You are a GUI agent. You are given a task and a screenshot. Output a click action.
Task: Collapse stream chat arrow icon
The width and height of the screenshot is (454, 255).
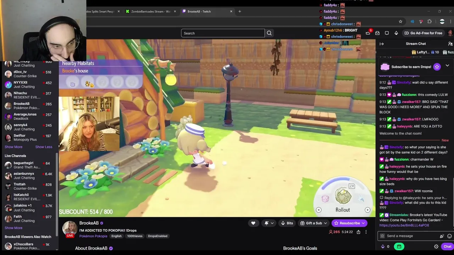pyautogui.click(x=382, y=44)
